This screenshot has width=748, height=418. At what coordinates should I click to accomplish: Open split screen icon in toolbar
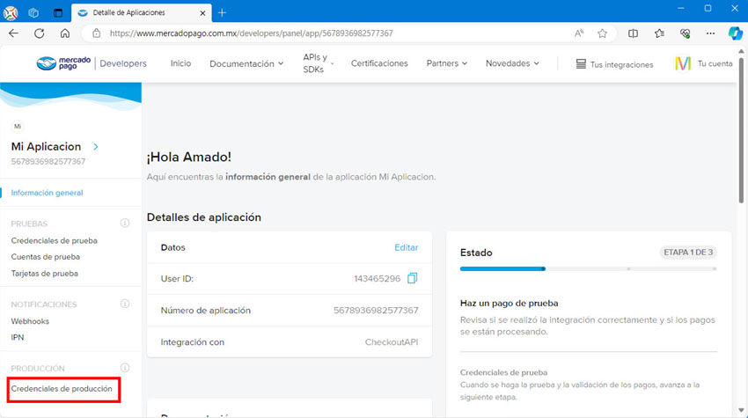(633, 33)
